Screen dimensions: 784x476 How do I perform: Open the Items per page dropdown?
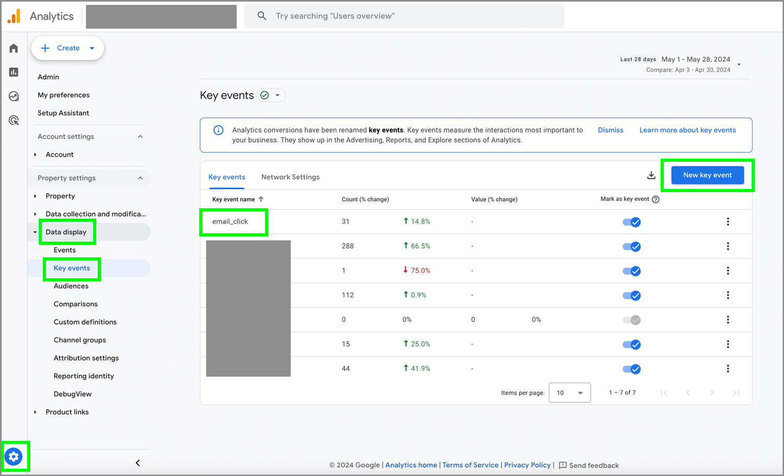point(570,392)
